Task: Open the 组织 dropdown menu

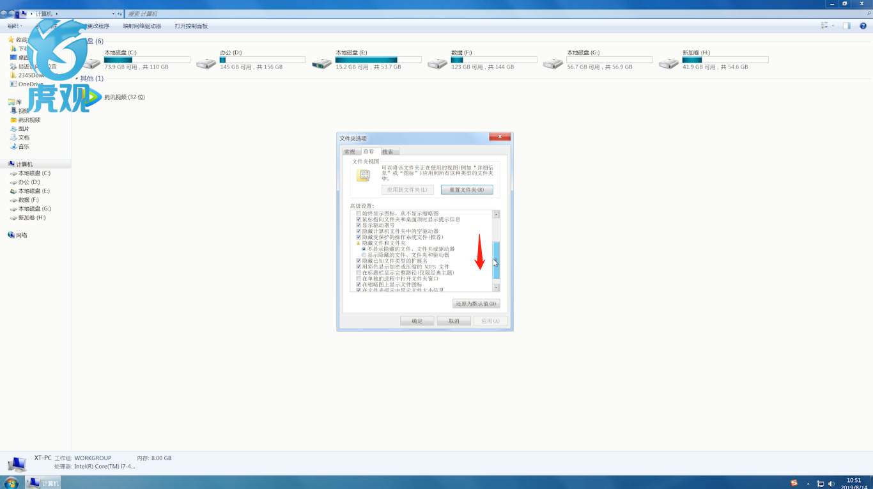Action: pyautogui.click(x=15, y=26)
